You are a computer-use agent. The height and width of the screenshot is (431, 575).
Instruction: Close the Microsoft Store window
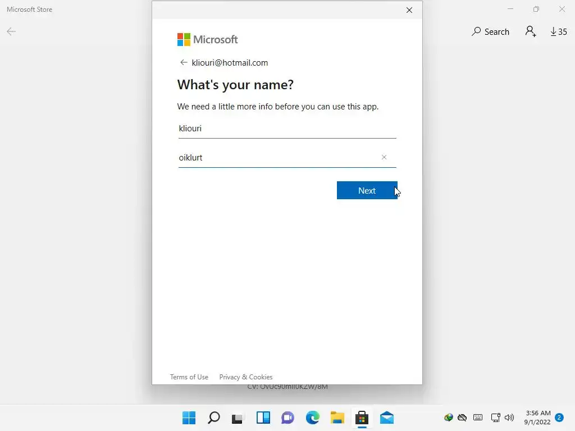[x=562, y=9]
